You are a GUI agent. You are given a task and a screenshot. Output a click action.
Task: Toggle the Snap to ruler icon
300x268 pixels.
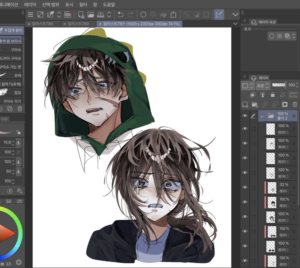pyautogui.click(x=219, y=15)
